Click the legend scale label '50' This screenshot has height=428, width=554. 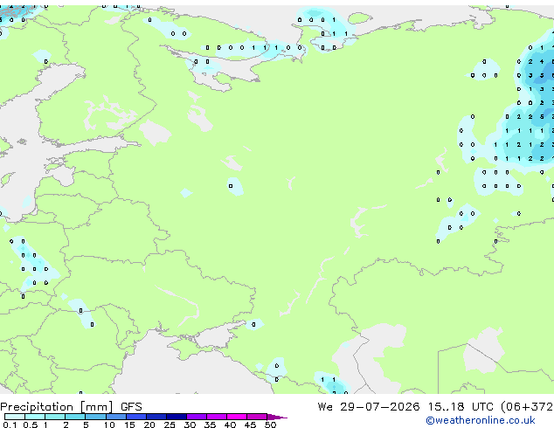point(271,425)
